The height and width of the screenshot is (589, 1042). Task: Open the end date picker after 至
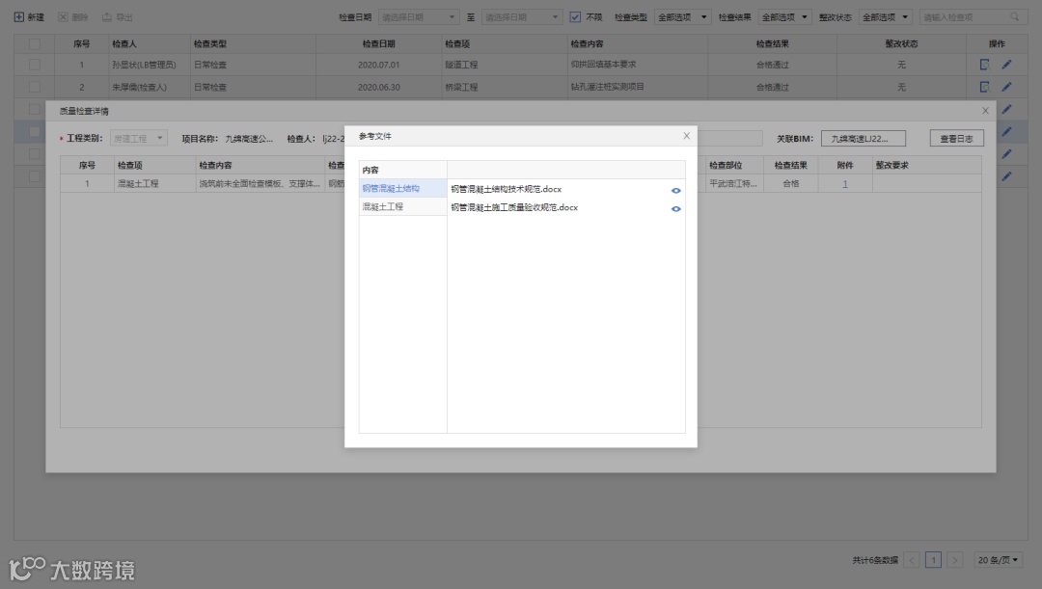coord(522,17)
